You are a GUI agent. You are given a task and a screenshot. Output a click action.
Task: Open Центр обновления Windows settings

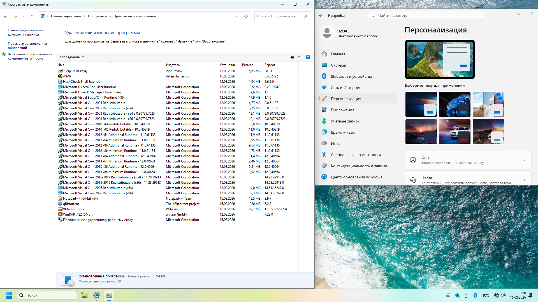click(x=358, y=177)
